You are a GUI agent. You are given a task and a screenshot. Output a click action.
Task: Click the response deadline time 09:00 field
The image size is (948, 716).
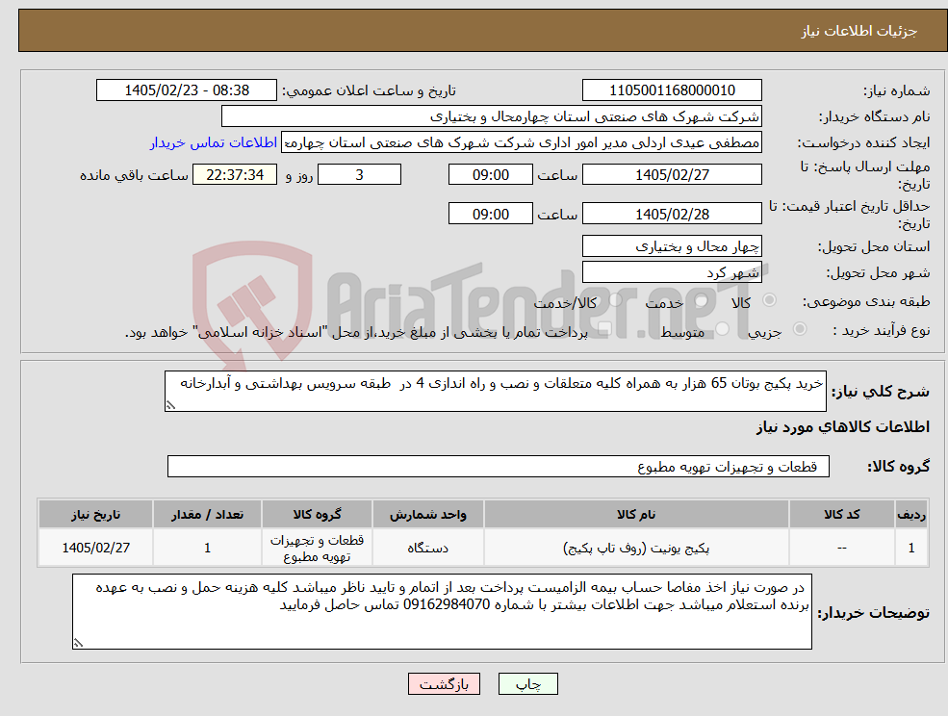coord(490,175)
